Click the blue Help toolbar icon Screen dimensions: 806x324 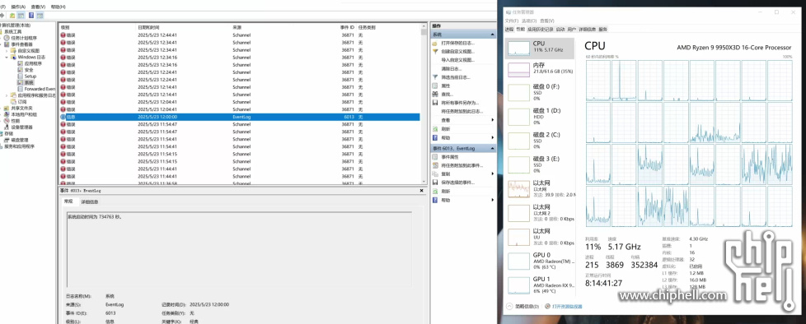click(31, 16)
